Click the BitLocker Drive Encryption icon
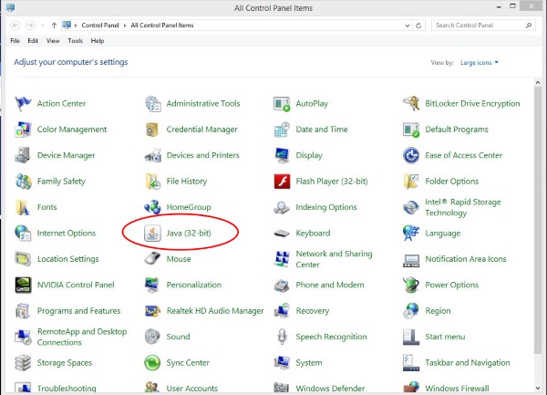 point(411,104)
